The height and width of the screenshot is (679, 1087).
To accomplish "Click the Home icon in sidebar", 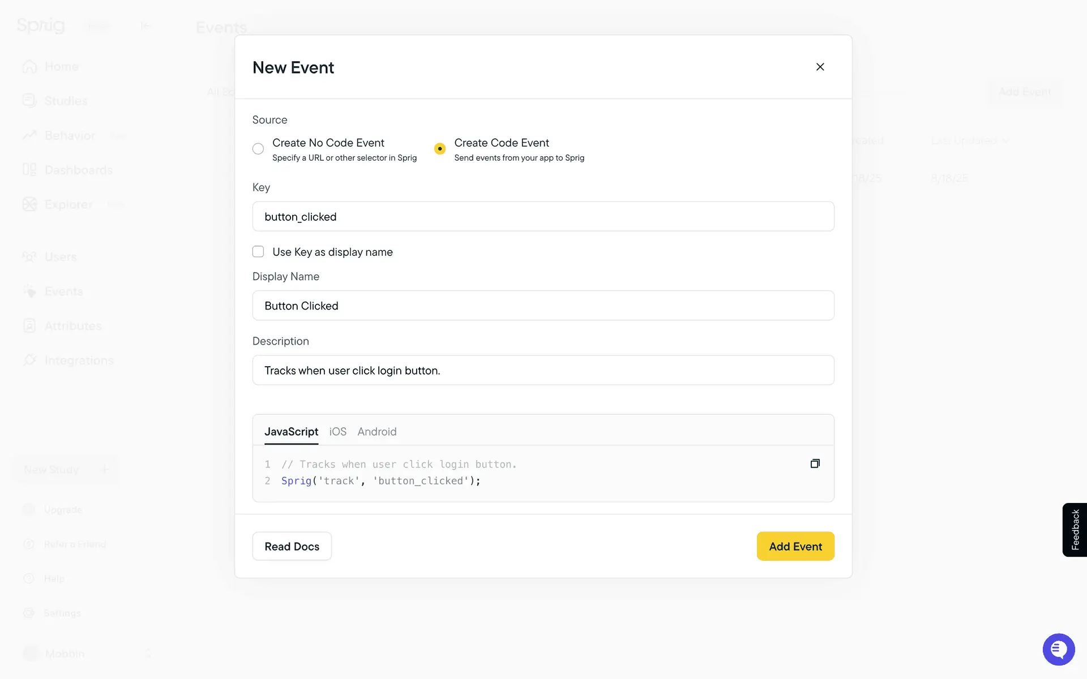I will 29,67.
